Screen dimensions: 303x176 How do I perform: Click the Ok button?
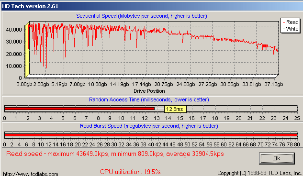(277, 158)
